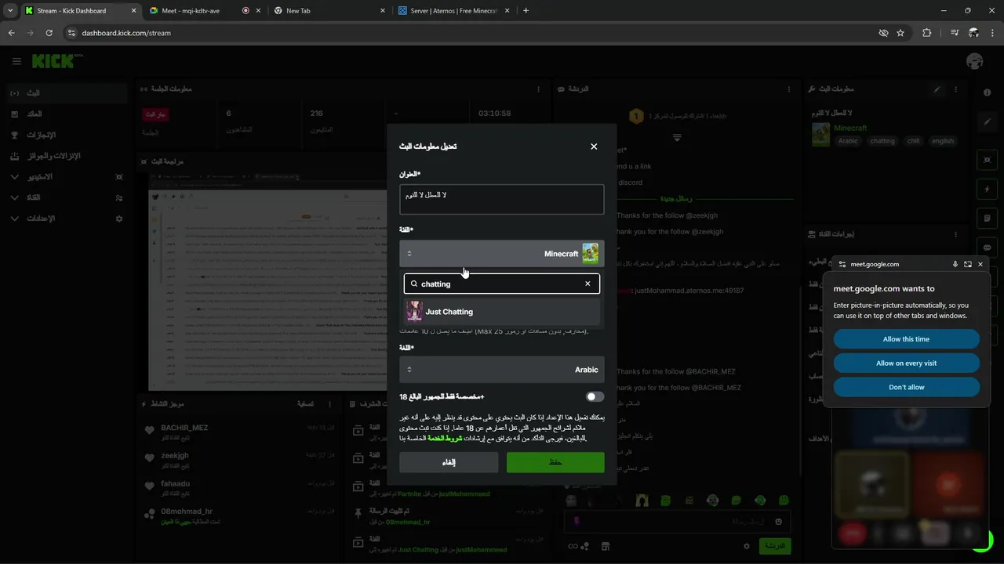
Task: Open the drops and rewards sidebar item
Action: [x=67, y=156]
